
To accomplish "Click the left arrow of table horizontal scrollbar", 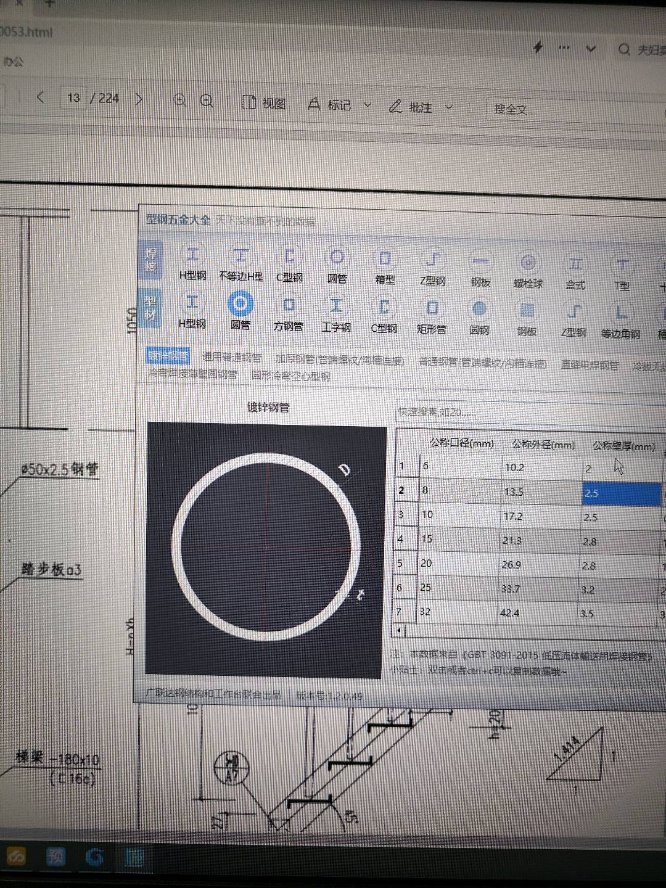I will tap(399, 630).
